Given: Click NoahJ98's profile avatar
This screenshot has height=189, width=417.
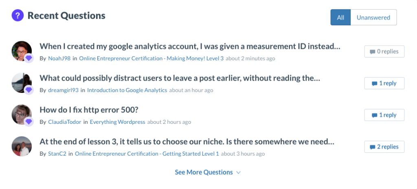Looking at the screenshot, I should pyautogui.click(x=20, y=51).
